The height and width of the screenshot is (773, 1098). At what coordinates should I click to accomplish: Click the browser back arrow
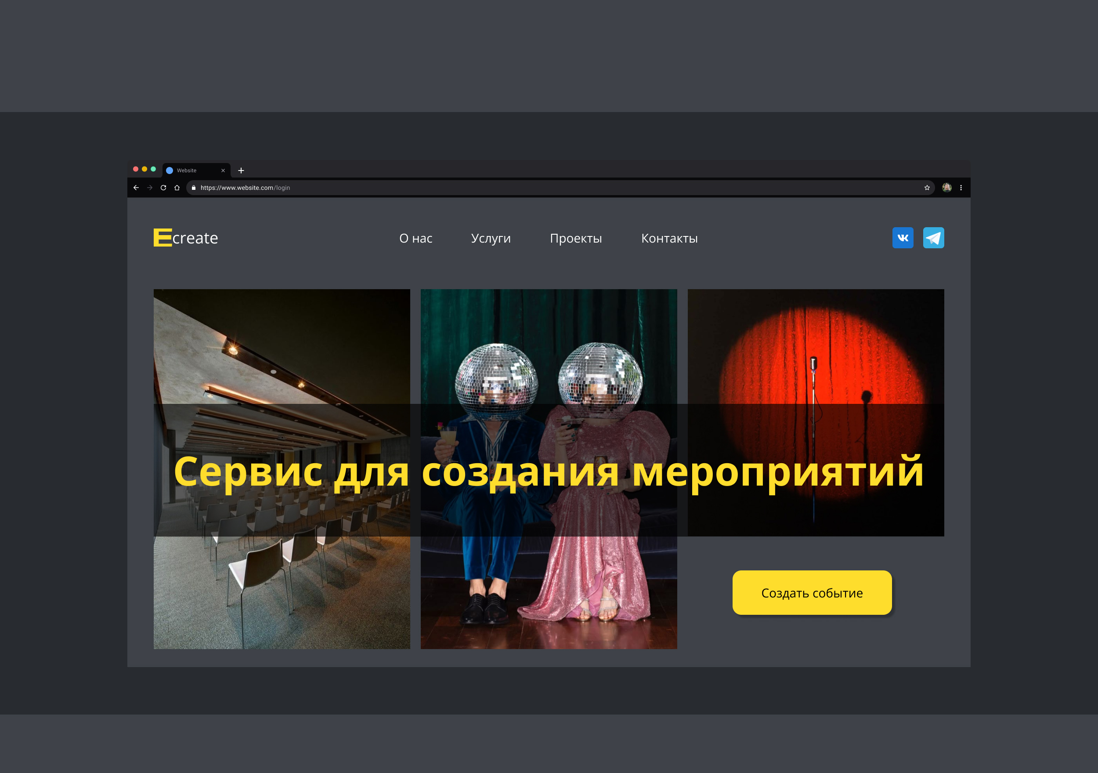coord(136,188)
